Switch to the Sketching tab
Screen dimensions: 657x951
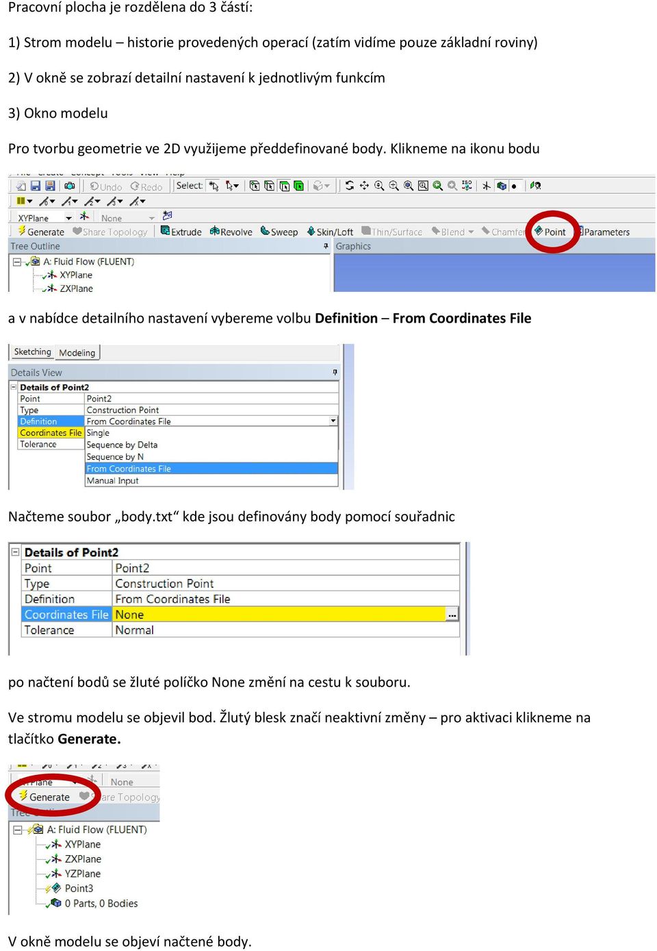point(32,352)
